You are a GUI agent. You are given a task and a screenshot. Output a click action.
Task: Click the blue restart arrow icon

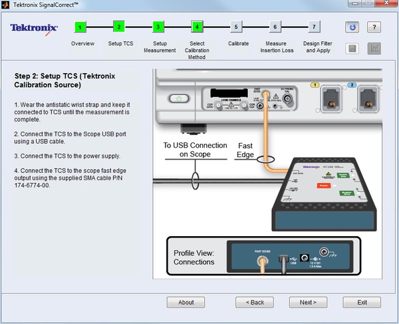(x=352, y=27)
